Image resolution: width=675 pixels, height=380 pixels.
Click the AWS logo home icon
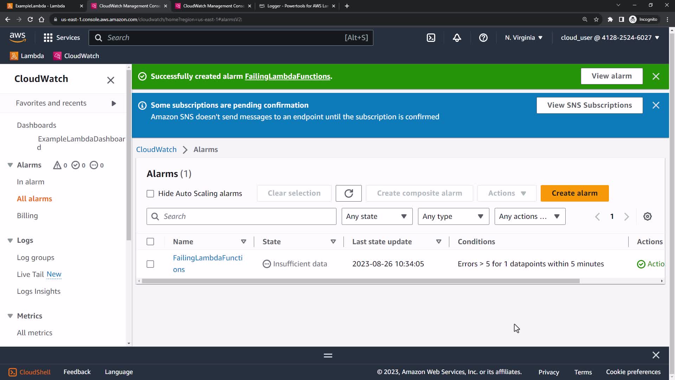[18, 37]
